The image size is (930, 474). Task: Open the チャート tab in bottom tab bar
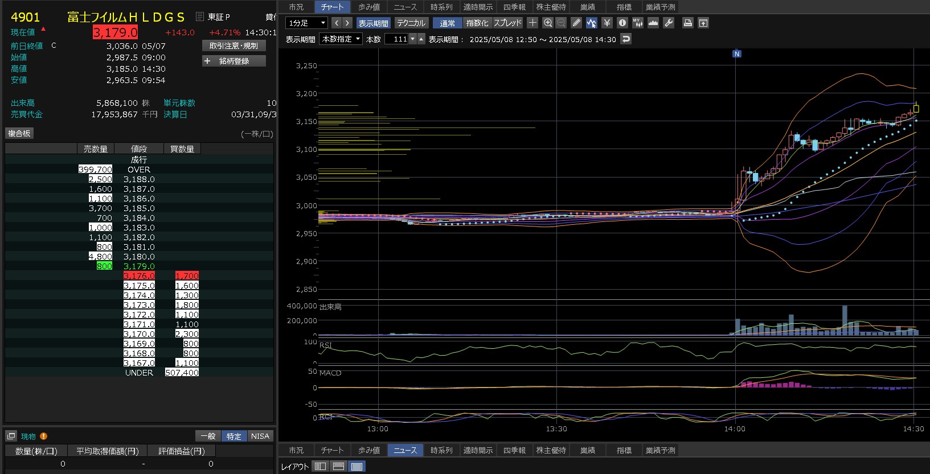(x=333, y=450)
